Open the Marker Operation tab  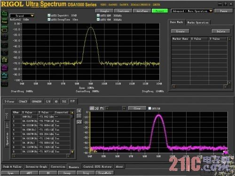point(198,23)
